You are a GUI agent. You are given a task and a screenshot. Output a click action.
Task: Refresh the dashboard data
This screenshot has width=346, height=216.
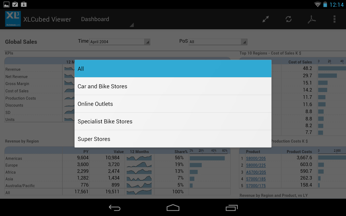tap(288, 19)
